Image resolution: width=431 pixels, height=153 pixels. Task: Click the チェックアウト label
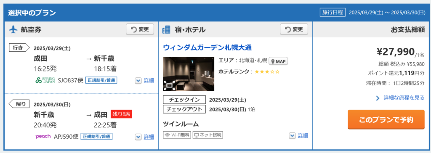pyautogui.click(x=185, y=109)
